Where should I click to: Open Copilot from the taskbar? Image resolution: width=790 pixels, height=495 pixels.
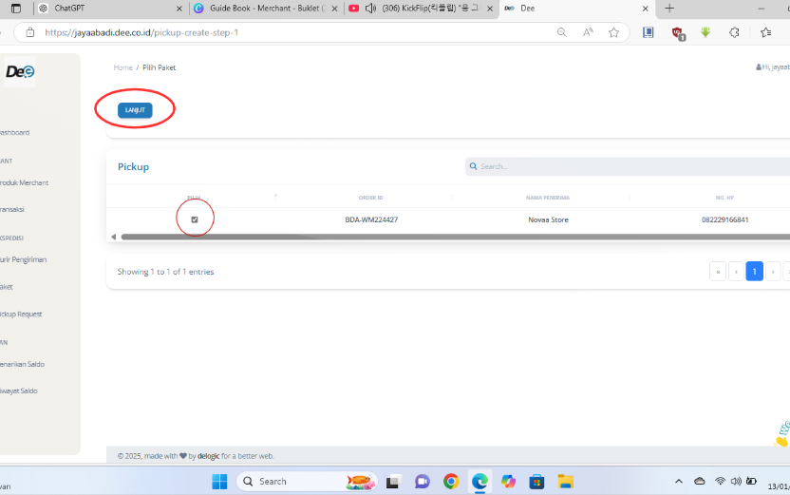[508, 482]
